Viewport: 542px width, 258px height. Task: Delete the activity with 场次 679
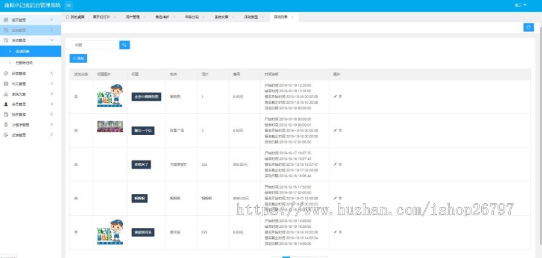click(x=340, y=232)
